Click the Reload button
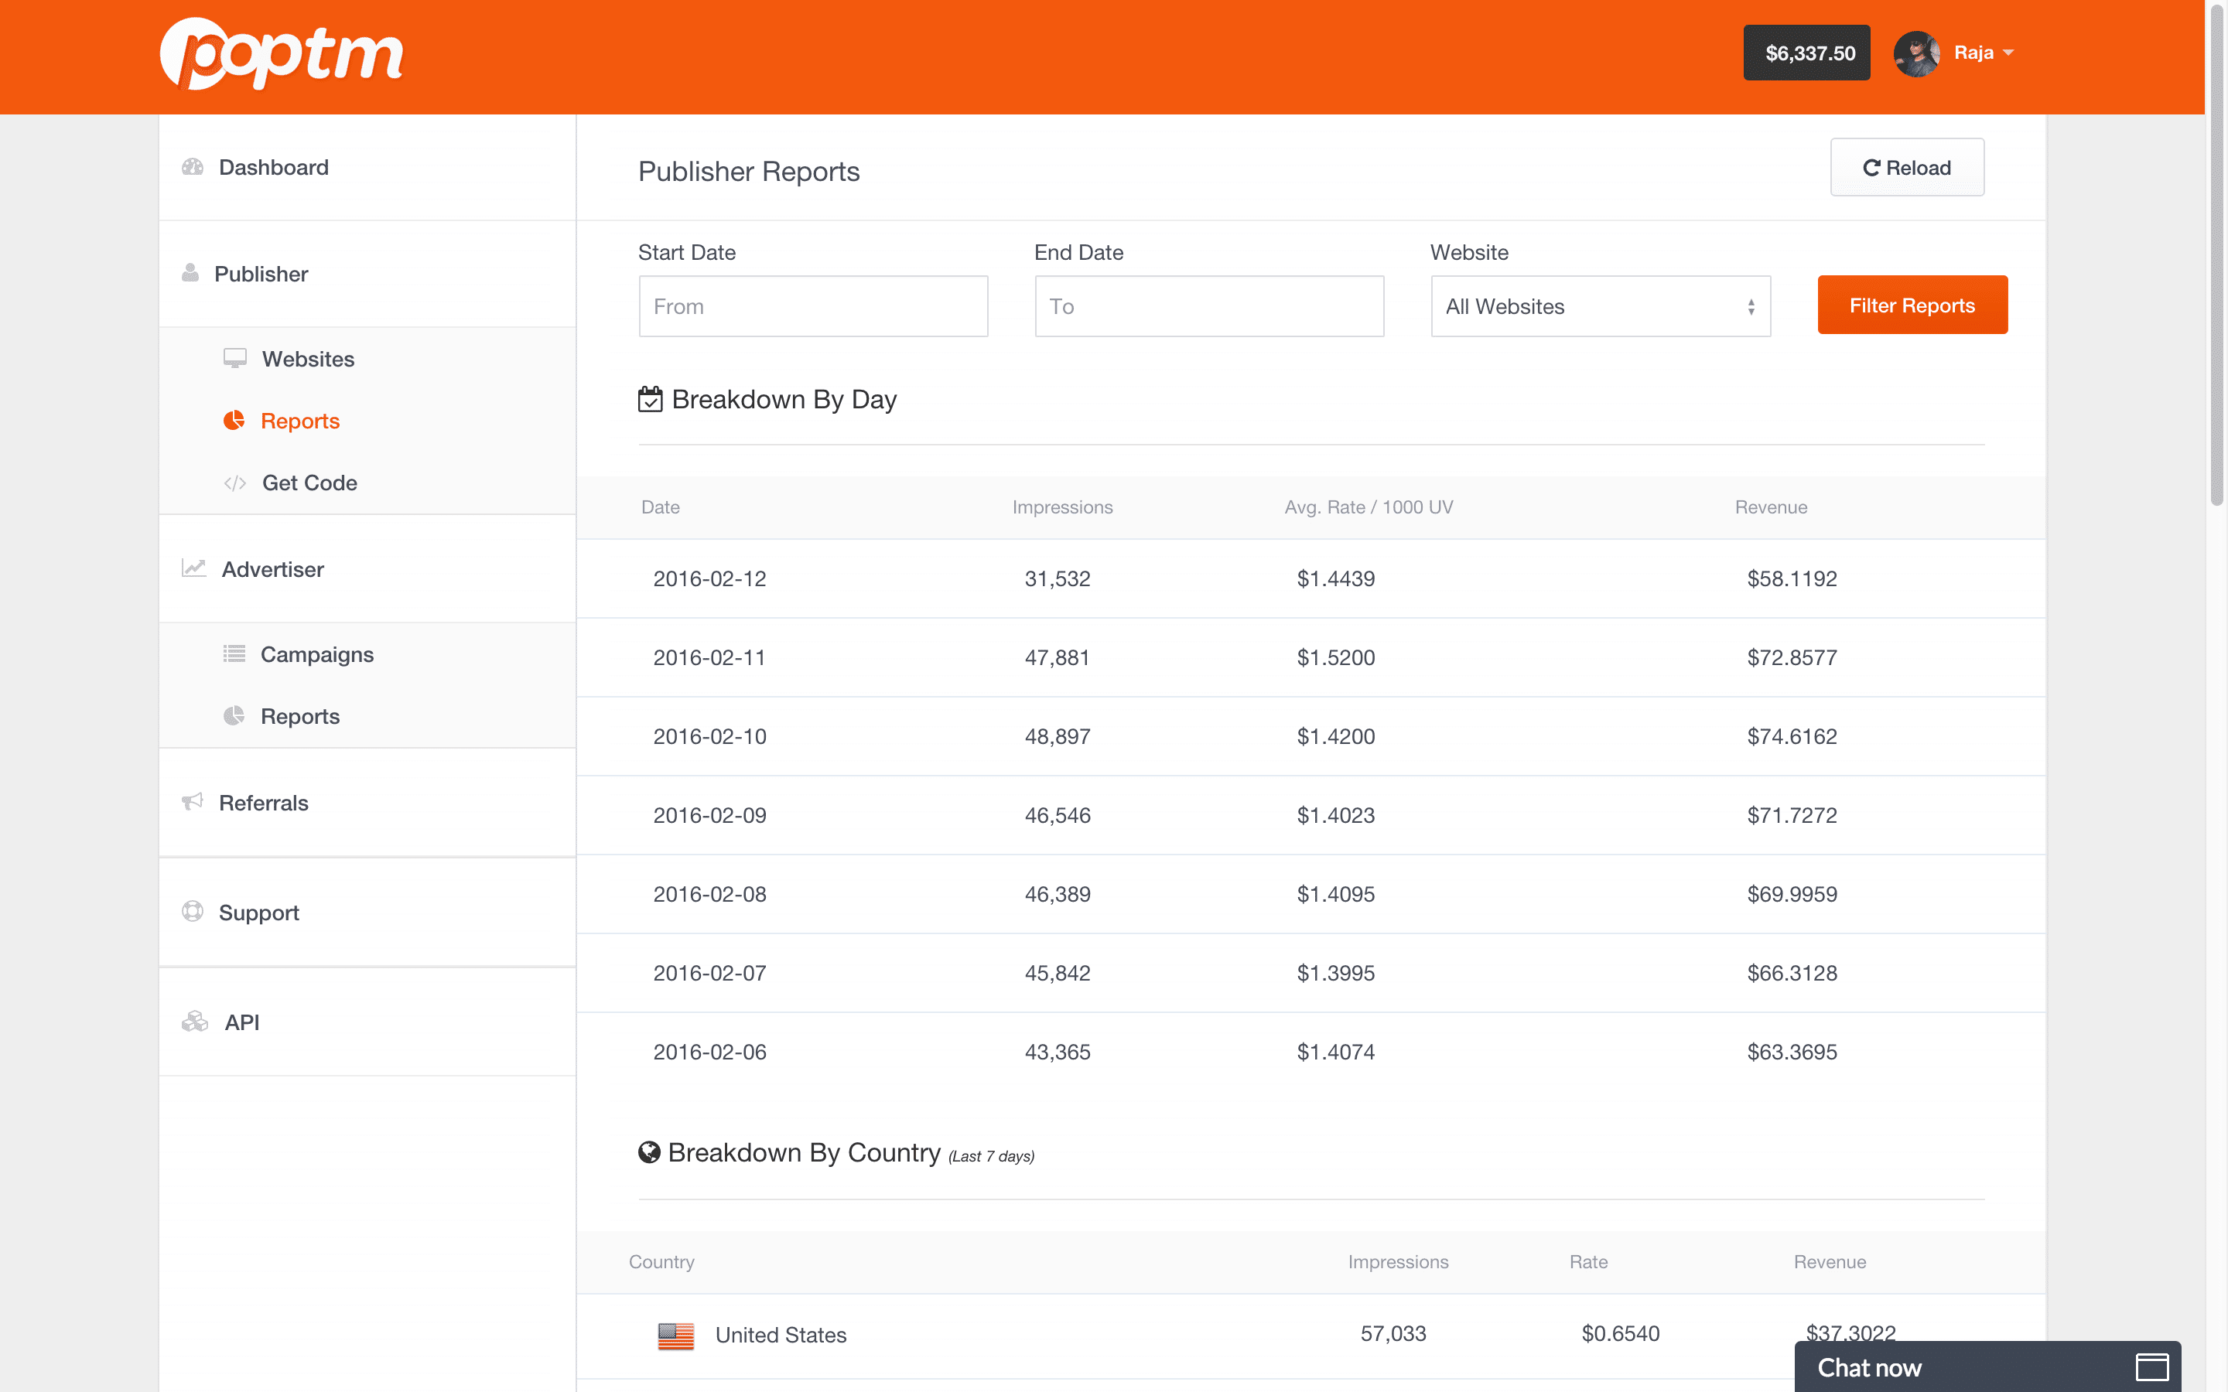 (x=1905, y=166)
